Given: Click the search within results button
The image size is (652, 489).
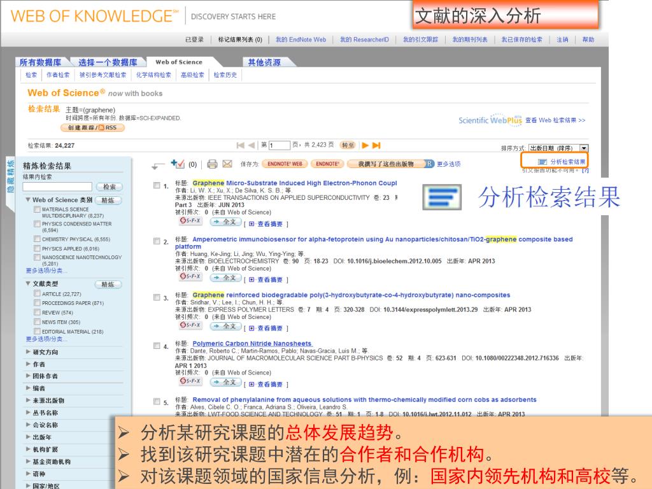Looking at the screenshot, I should pyautogui.click(x=110, y=187).
